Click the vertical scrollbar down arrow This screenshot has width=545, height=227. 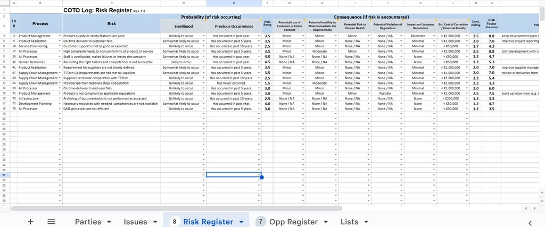542,200
